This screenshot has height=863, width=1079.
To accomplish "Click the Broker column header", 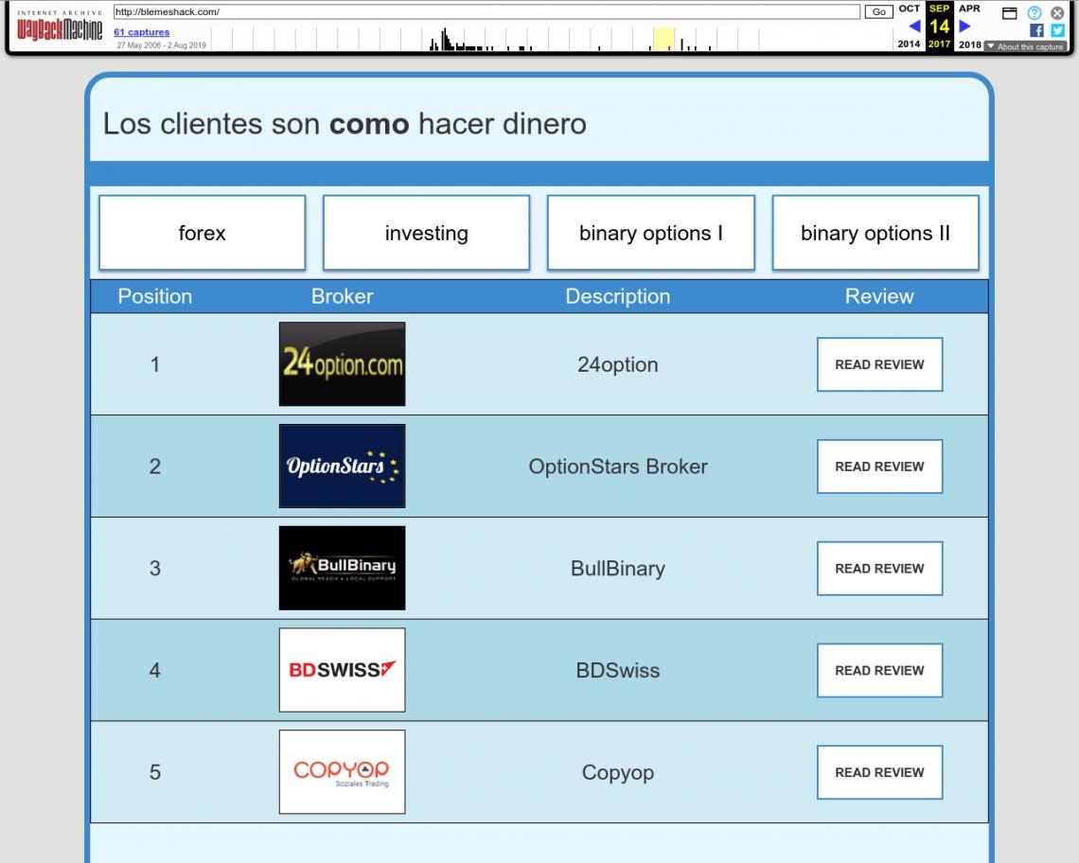I will click(x=342, y=296).
